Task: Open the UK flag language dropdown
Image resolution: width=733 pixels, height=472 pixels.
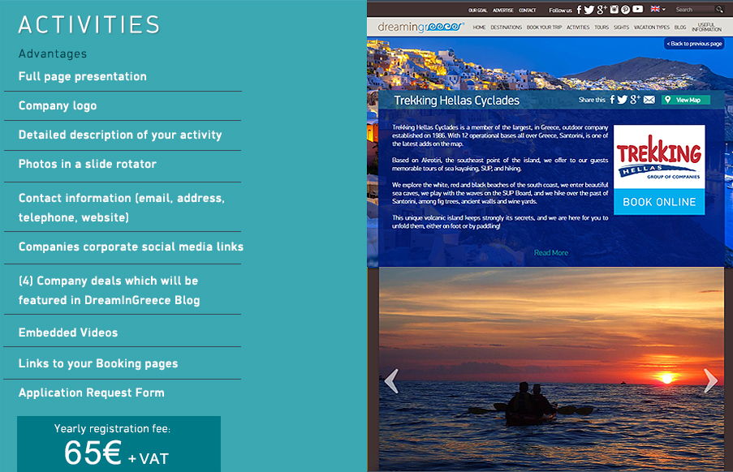Action: coord(658,9)
